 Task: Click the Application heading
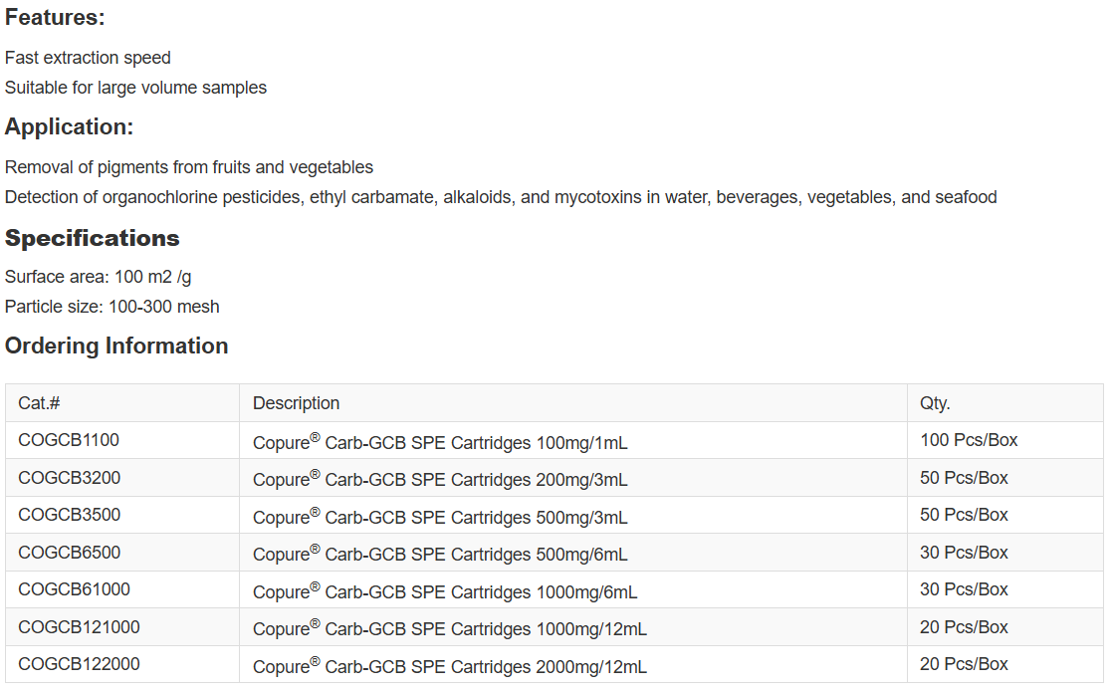coord(69,127)
